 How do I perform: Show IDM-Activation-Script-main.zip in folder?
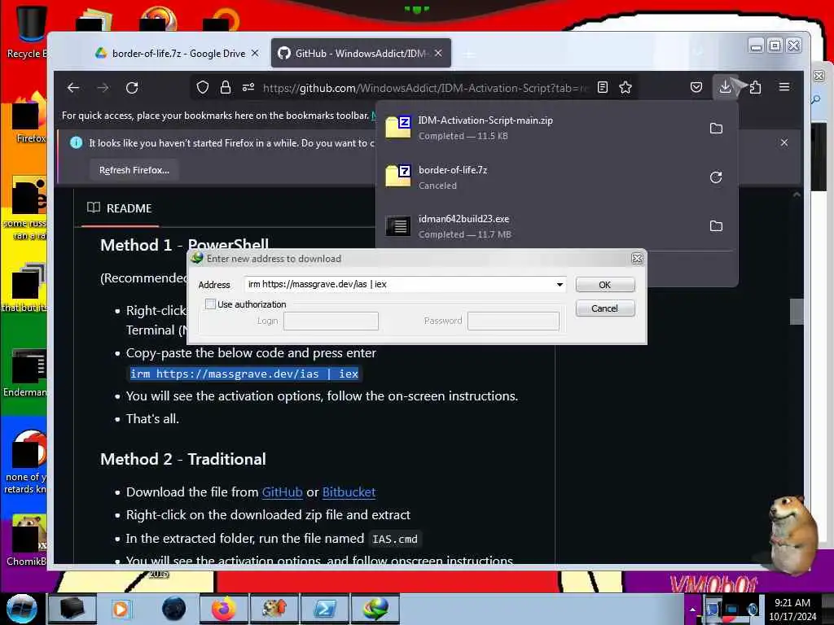pyautogui.click(x=716, y=128)
